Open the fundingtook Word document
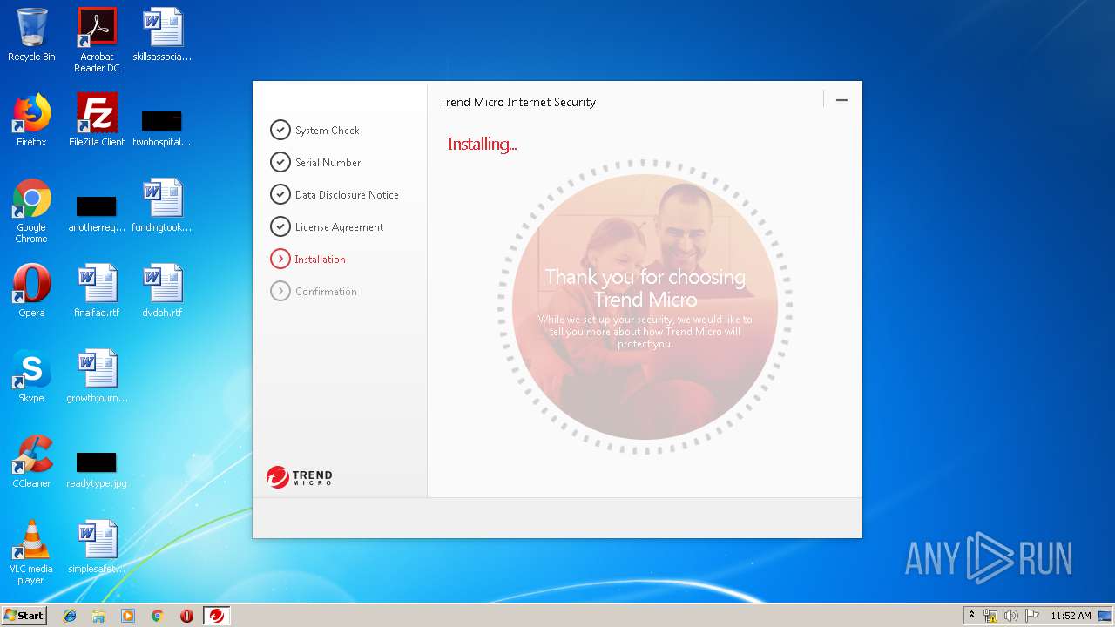Image resolution: width=1115 pixels, height=627 pixels. pos(162,206)
